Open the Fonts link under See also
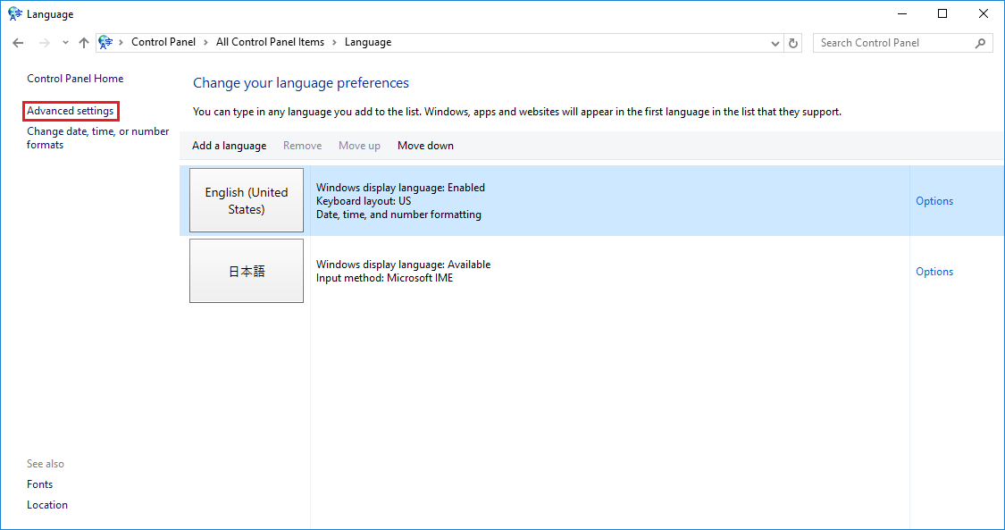Viewport: 1005px width, 530px height. [40, 484]
